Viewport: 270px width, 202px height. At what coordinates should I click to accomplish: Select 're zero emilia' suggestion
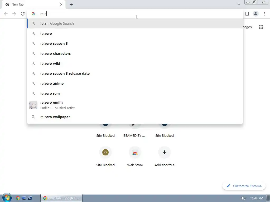point(135,105)
